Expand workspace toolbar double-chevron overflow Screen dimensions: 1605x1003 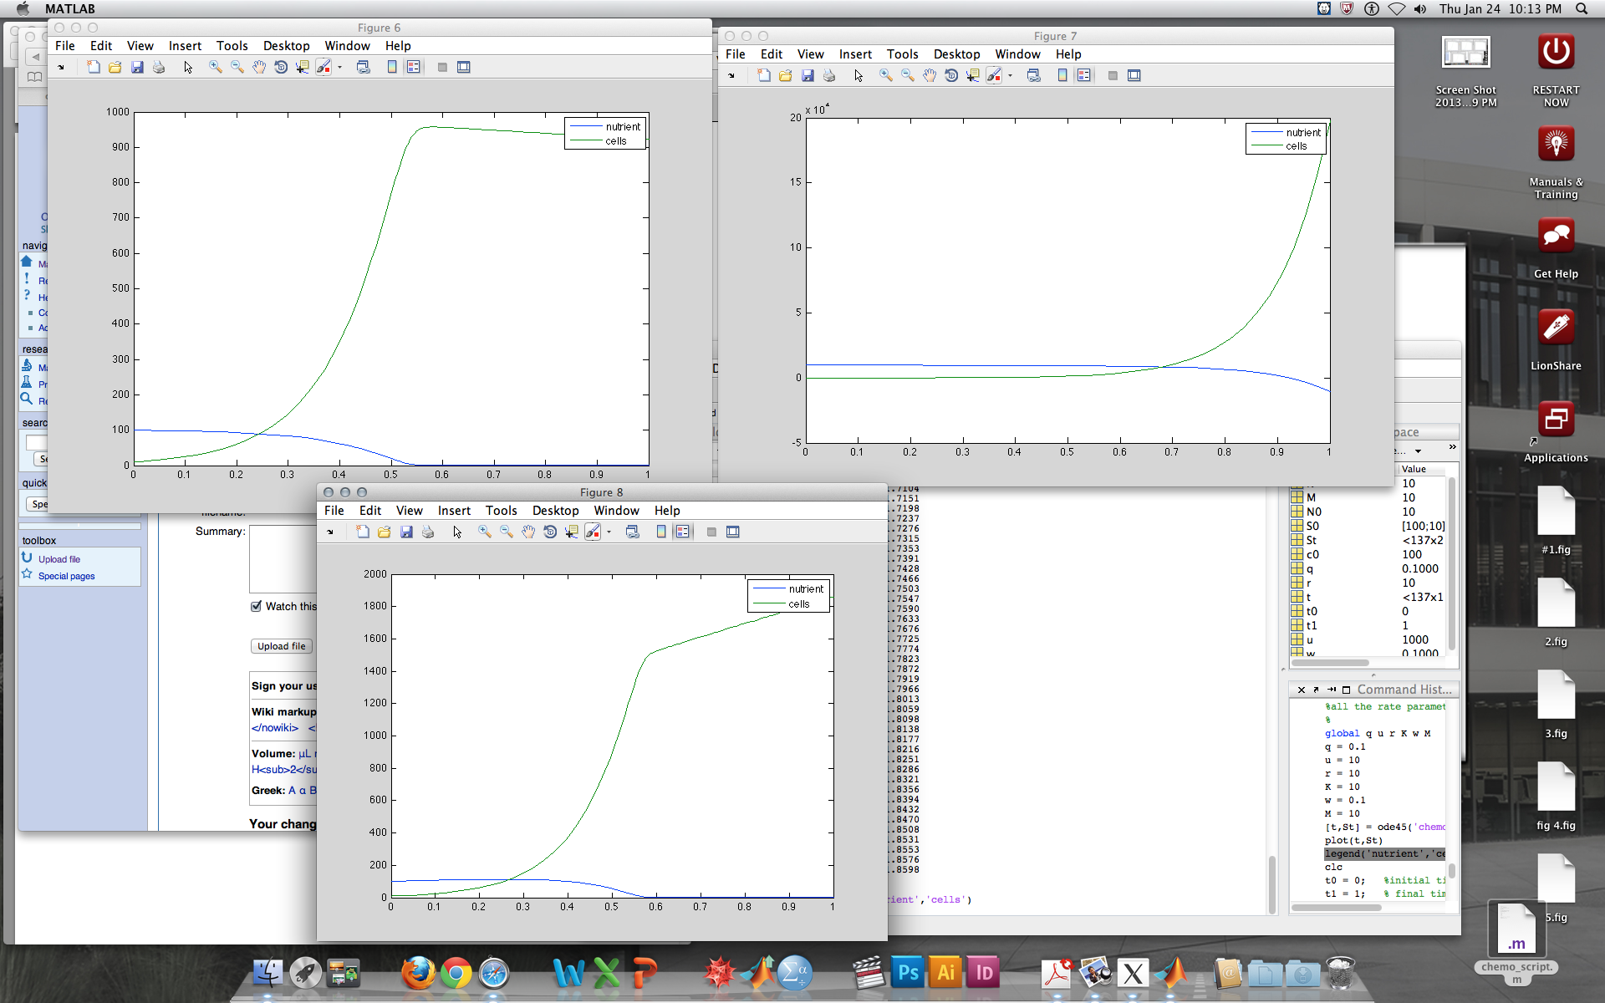[1453, 447]
